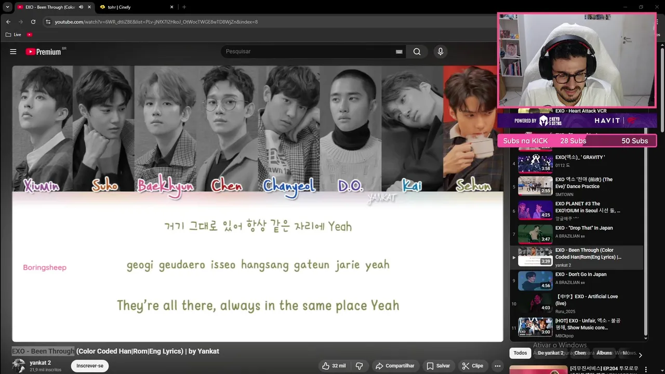The height and width of the screenshot is (374, 665).
Task: Start voice search with microphone icon
Action: [x=440, y=51]
